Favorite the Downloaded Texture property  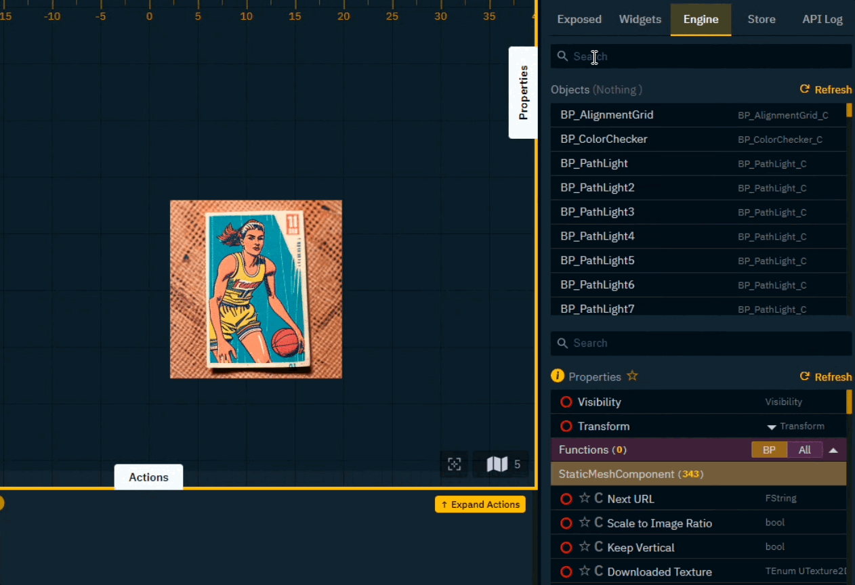coord(585,571)
